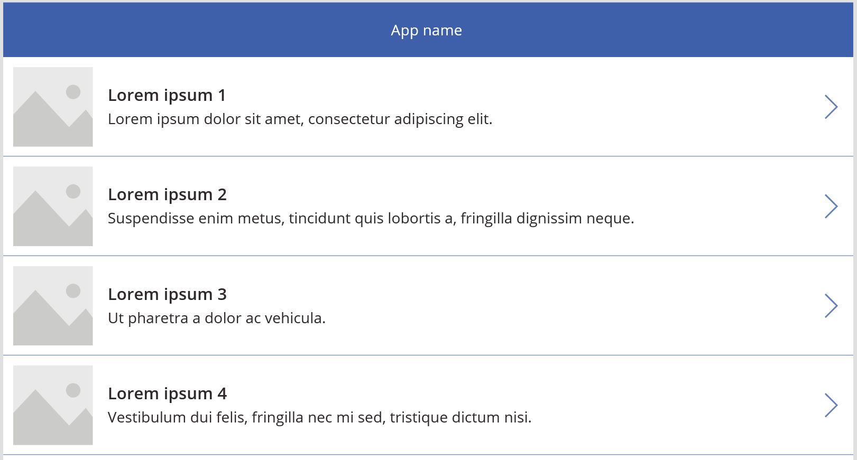Select the Vestibulum dui felis description line
The image size is (857, 460).
320,417
